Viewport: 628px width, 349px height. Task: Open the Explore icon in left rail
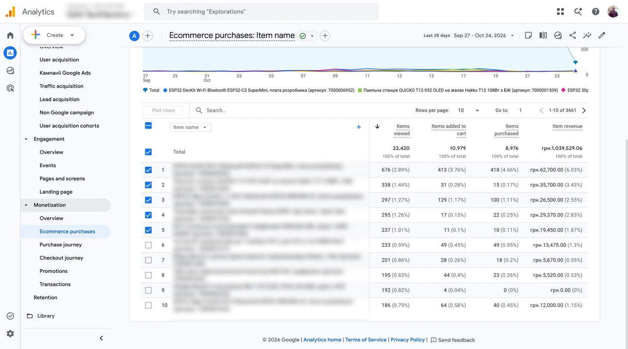click(10, 71)
